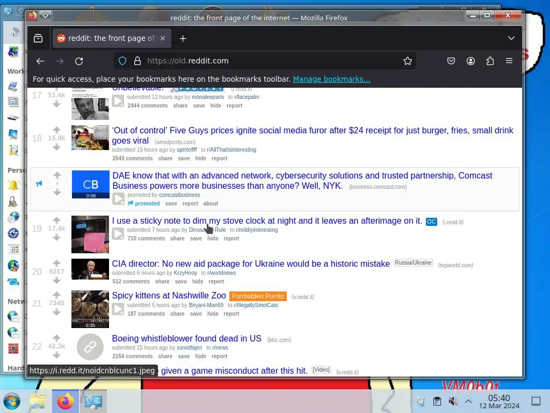Open the Boeing whistleblower link thumbnail icon
The height and width of the screenshot is (413, 550).
pos(90,347)
